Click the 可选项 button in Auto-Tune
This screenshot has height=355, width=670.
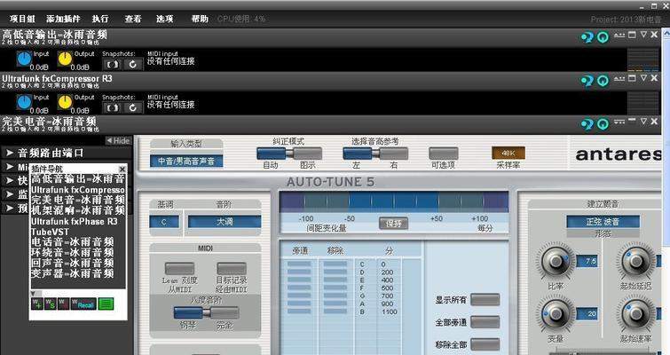(444, 154)
